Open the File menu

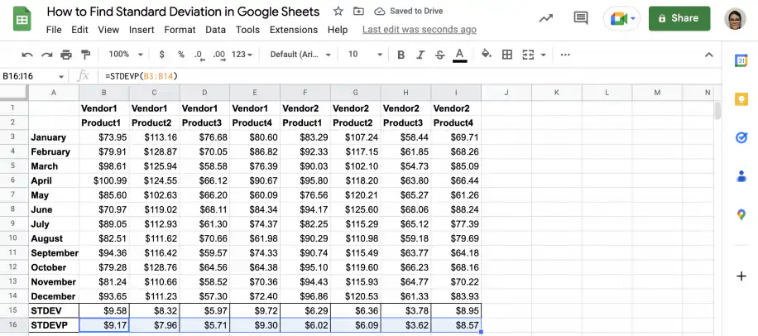click(x=54, y=30)
